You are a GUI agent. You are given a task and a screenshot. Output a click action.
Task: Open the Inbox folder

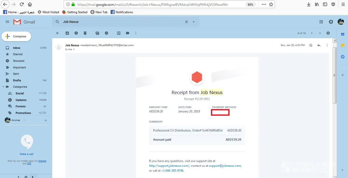point(17,48)
